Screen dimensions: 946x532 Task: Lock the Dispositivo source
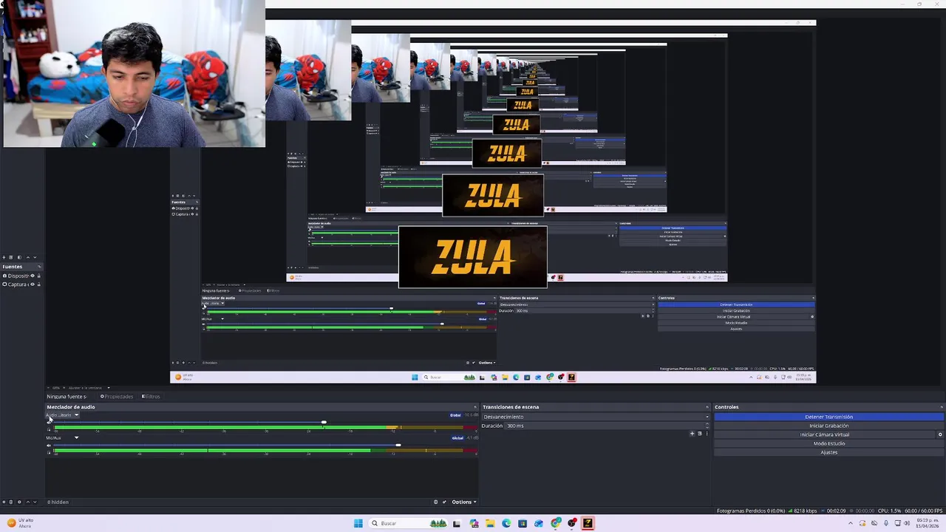[38, 276]
